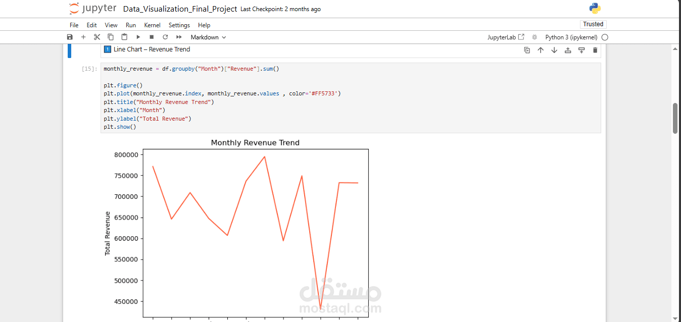Toggle the Trusted notebook status
Screen dimensions: 681x322
tap(593, 24)
